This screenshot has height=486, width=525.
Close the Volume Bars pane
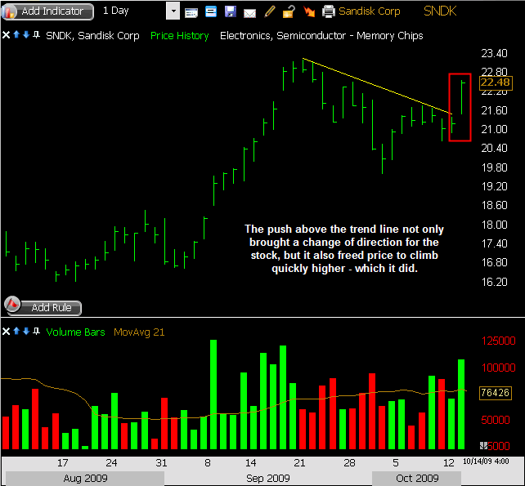click(6, 332)
